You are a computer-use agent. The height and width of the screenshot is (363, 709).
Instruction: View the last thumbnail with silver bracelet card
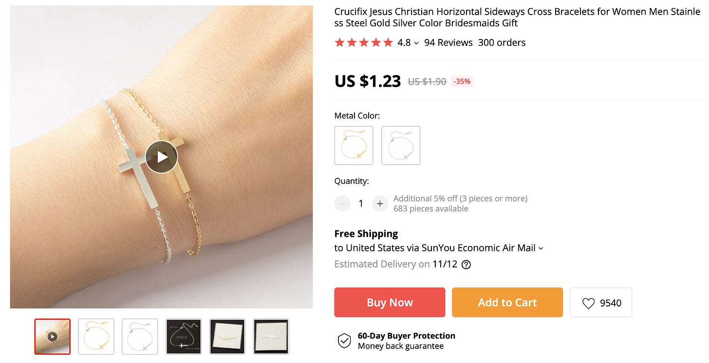(x=271, y=337)
